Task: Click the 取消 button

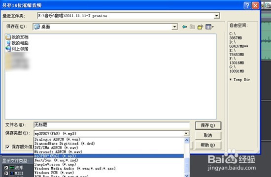Action: [208, 135]
